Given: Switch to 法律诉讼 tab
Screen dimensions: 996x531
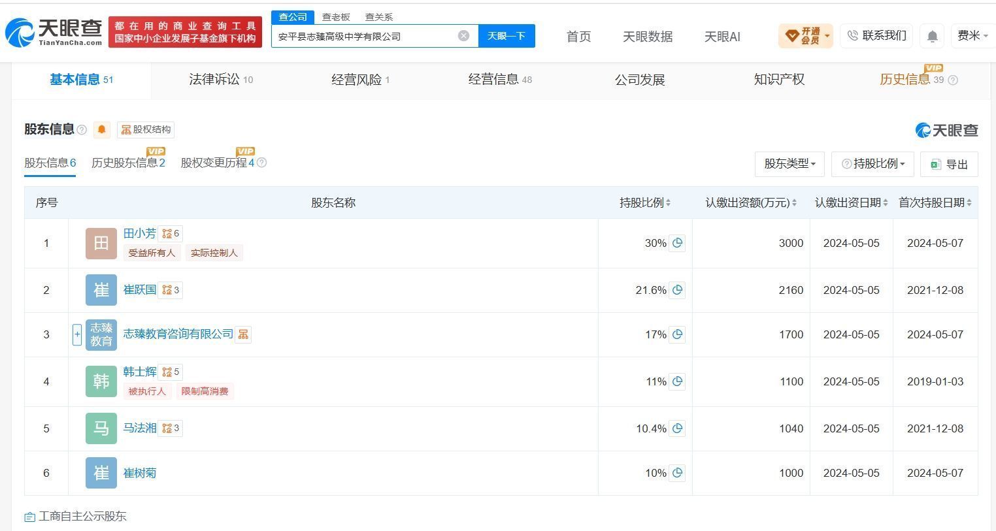Looking at the screenshot, I should [x=221, y=80].
